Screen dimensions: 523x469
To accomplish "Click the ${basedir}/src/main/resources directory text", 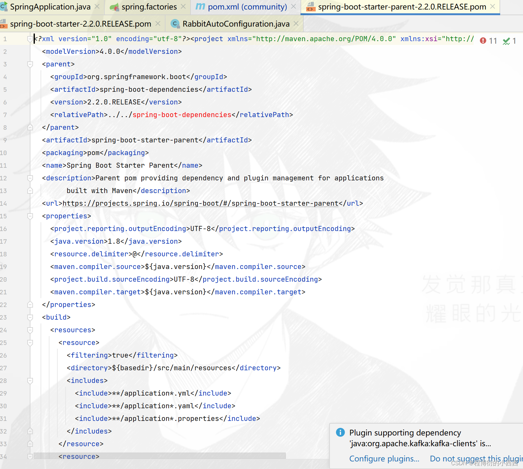I will pyautogui.click(x=172, y=368).
